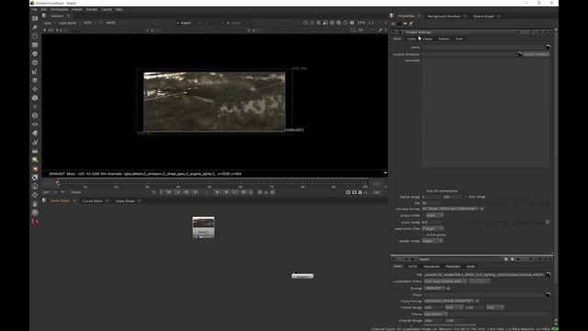Switch to the Background Renders tab
This screenshot has width=588, height=331.
click(x=444, y=17)
